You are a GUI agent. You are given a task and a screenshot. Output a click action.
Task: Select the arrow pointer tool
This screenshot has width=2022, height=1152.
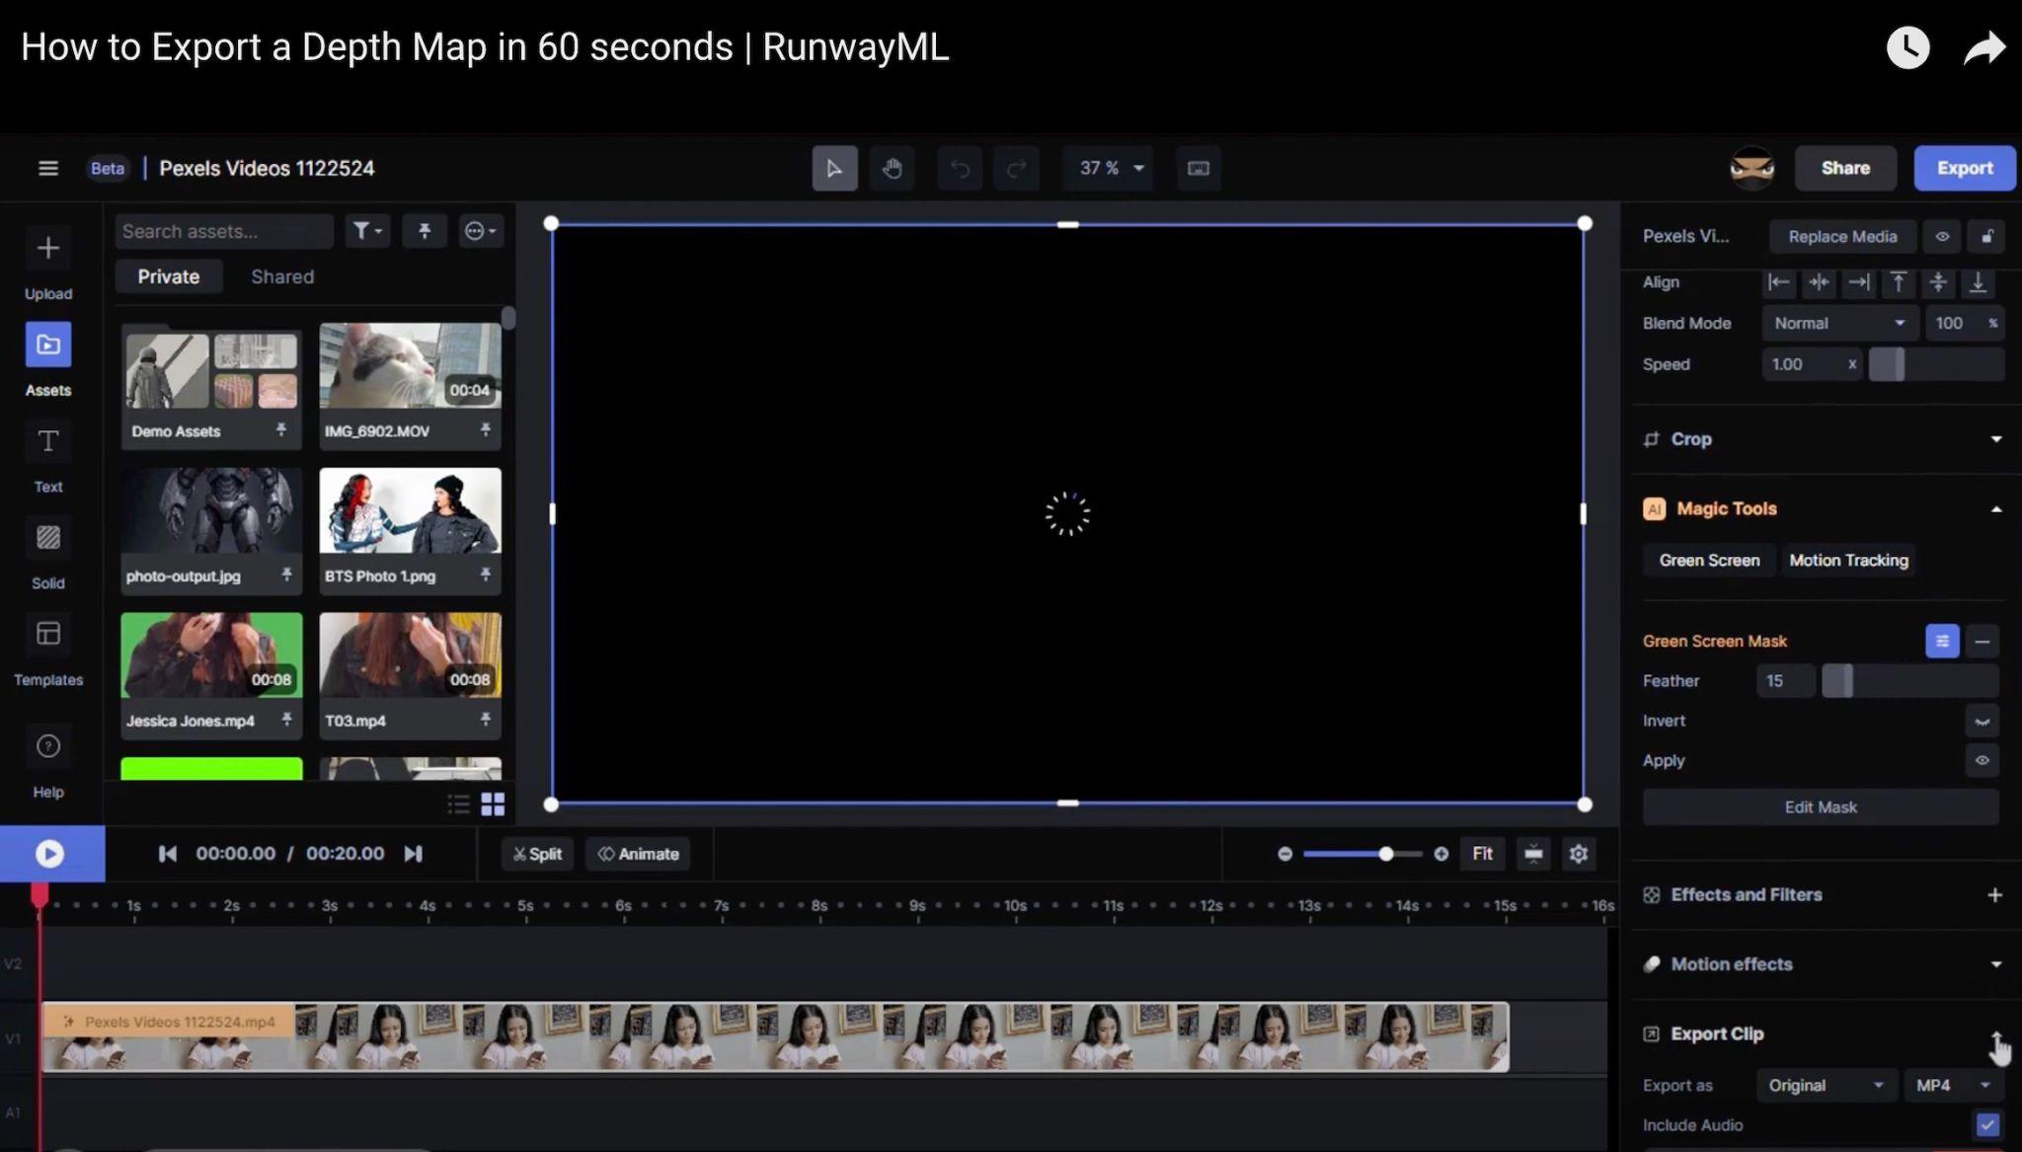(x=834, y=168)
